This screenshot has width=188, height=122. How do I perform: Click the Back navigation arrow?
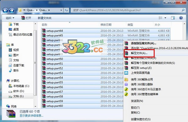click(5, 10)
